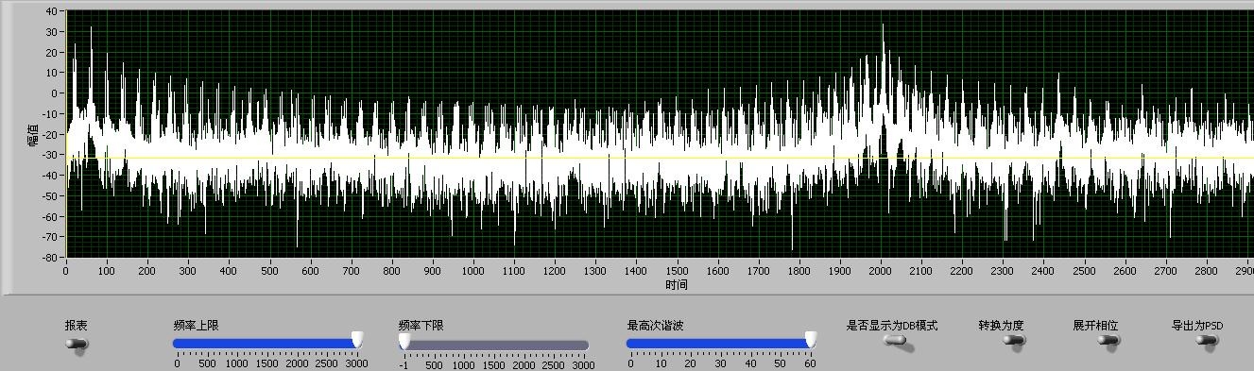Click the spectrum peak near 2000 on chart
Image resolution: width=1254 pixels, height=371 pixels.
(883, 28)
